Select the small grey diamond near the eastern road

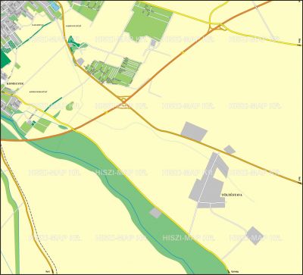230,149
